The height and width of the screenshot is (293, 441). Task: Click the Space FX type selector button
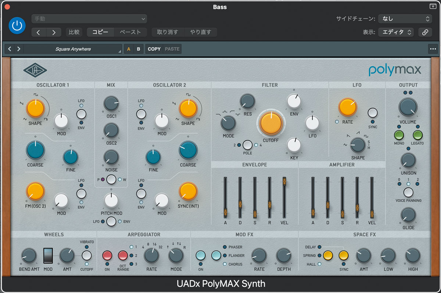click(328, 255)
